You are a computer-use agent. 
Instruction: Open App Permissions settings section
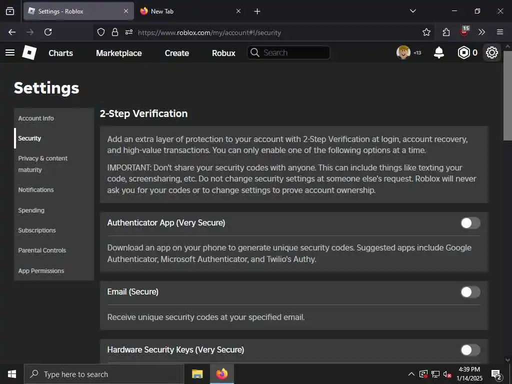54,270
